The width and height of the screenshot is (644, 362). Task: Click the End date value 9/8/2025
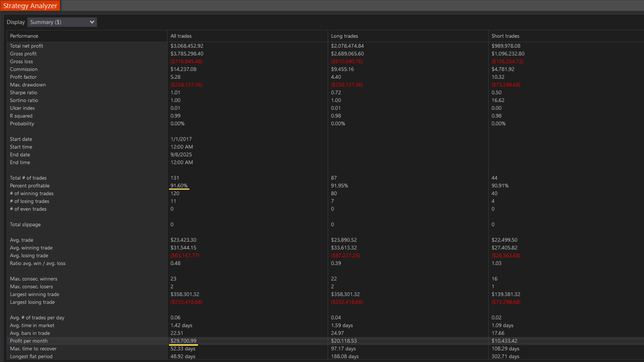click(x=181, y=155)
